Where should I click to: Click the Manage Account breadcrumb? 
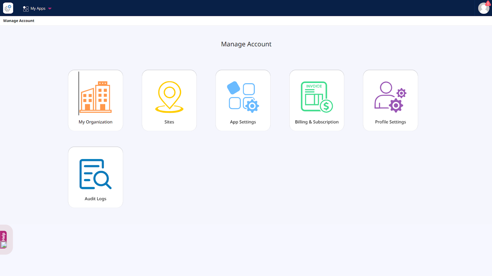(x=19, y=21)
